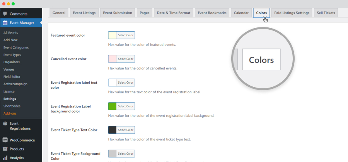Image resolution: width=348 pixels, height=162 pixels.
Task: Click the Colors tab
Action: tap(261, 13)
